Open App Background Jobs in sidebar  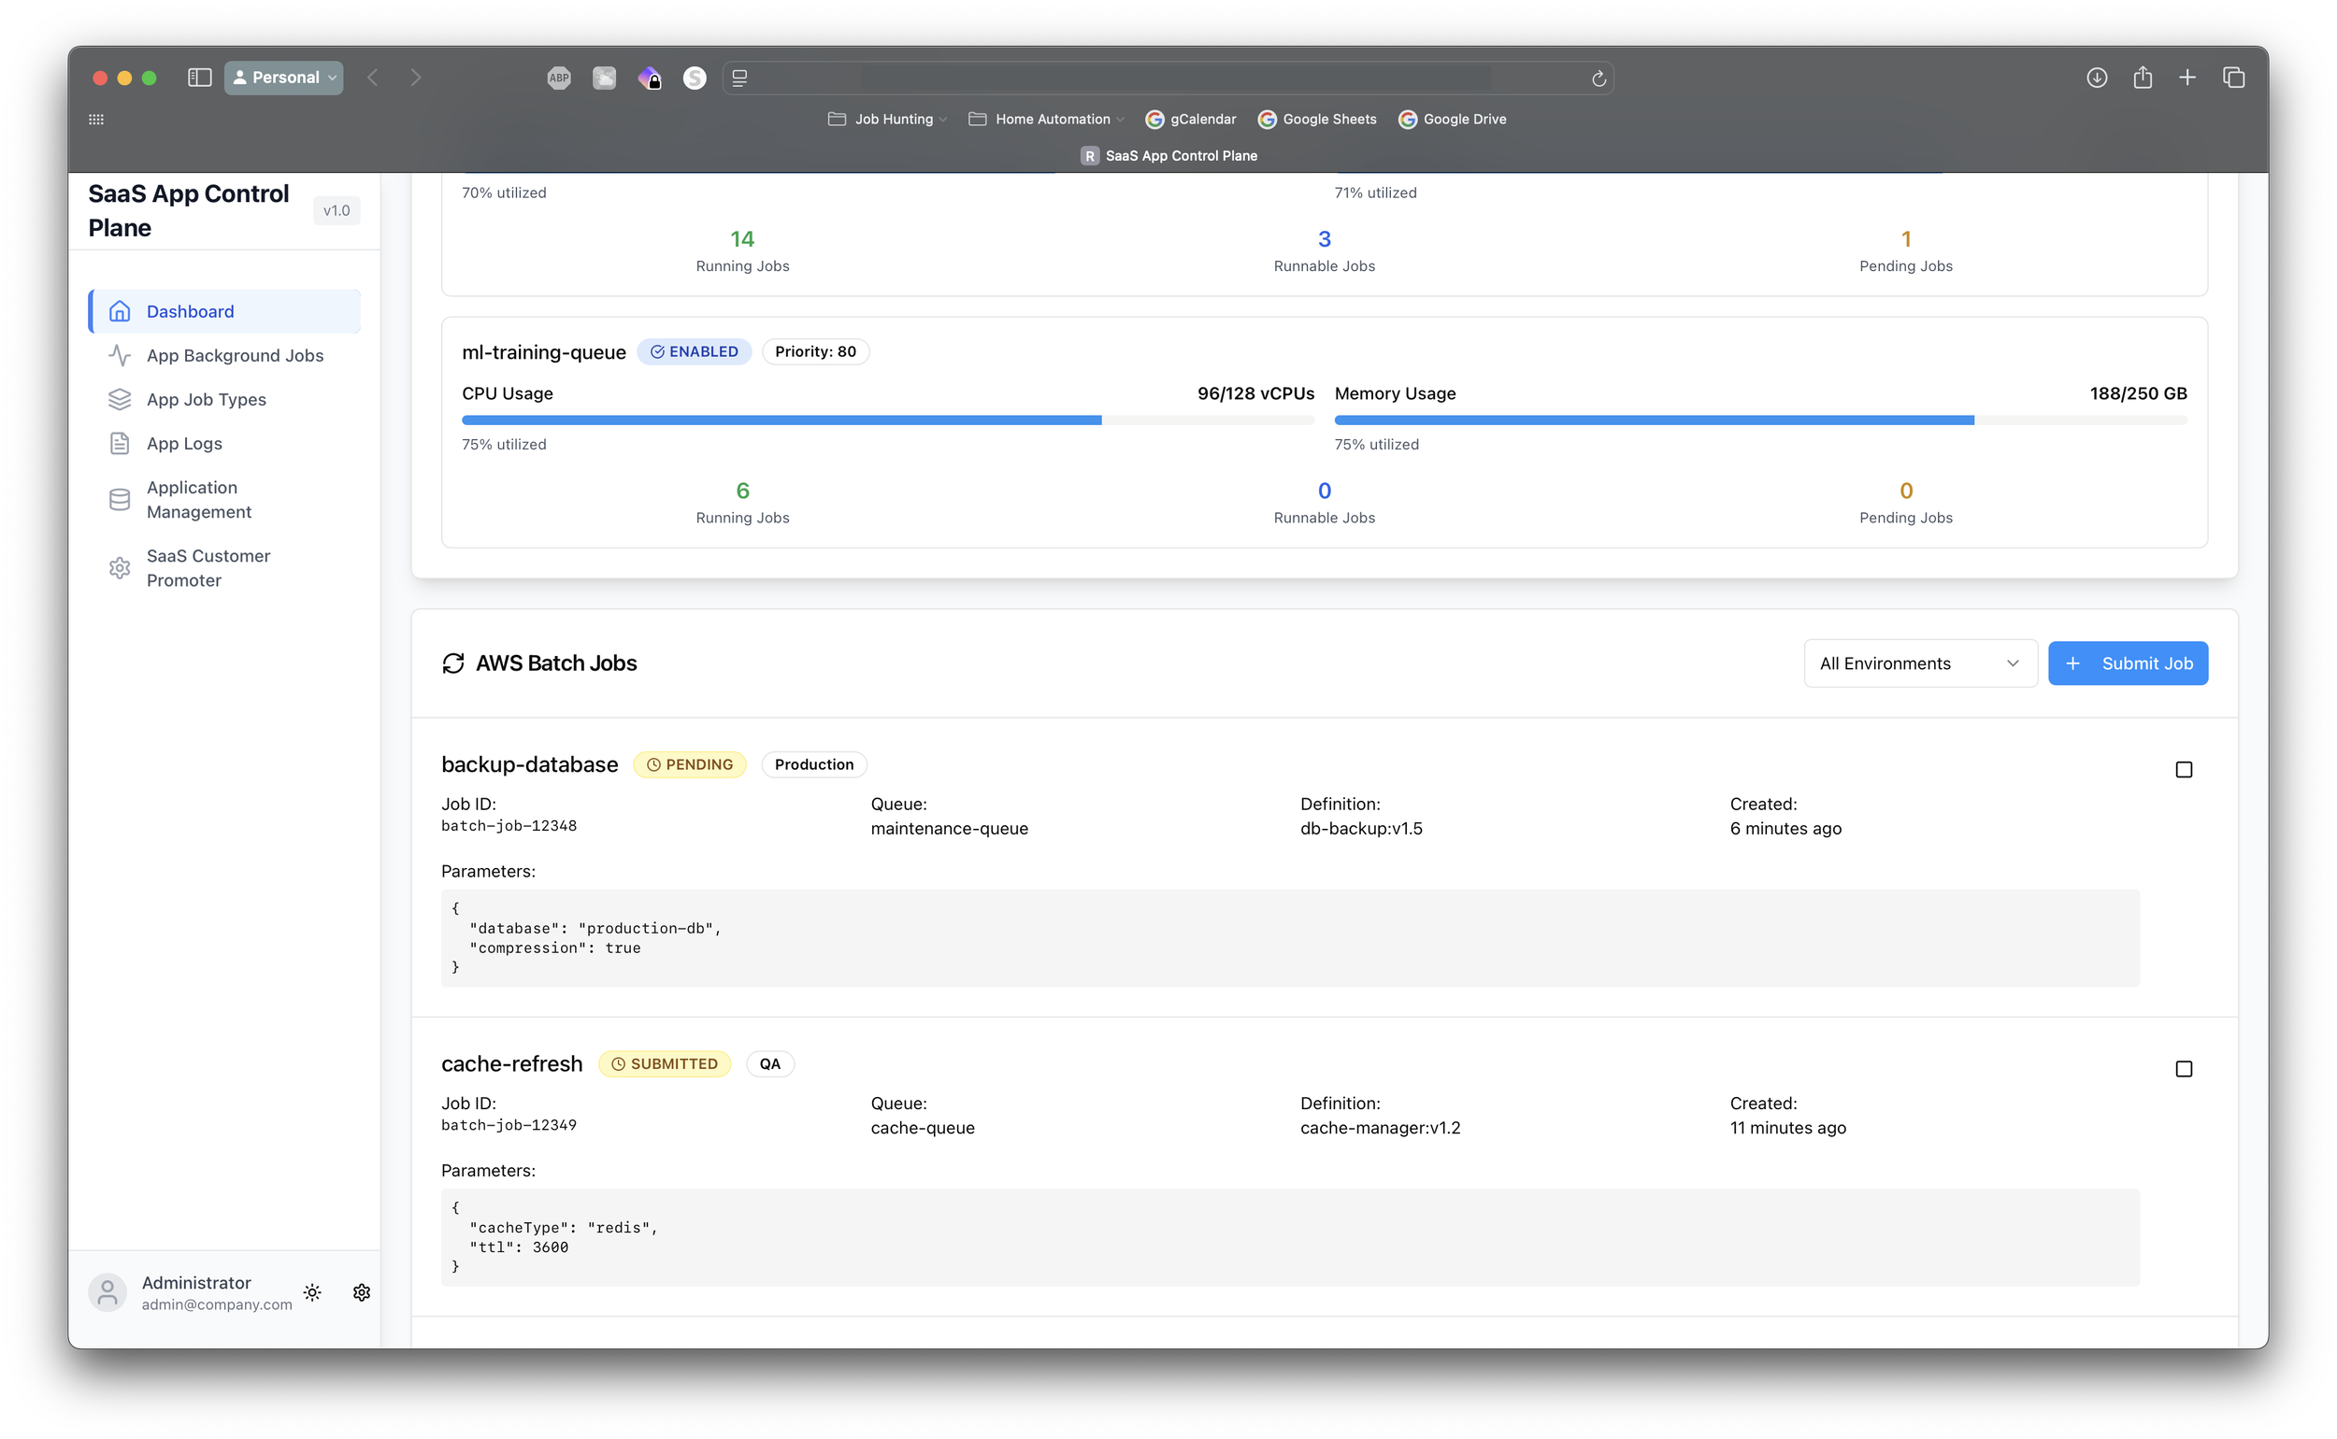[x=235, y=355]
